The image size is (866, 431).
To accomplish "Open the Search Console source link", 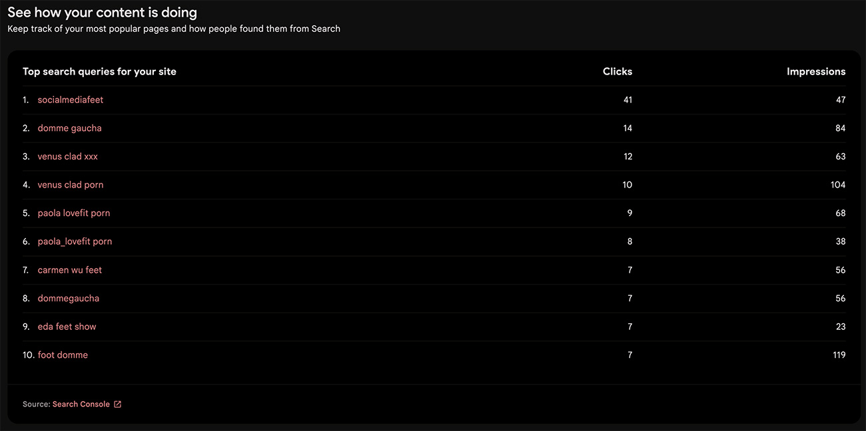I will (81, 404).
